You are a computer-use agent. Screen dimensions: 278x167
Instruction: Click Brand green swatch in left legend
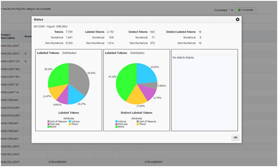pos(49,127)
